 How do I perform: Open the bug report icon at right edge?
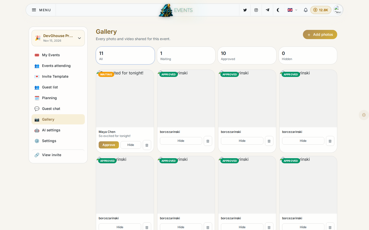point(364,115)
